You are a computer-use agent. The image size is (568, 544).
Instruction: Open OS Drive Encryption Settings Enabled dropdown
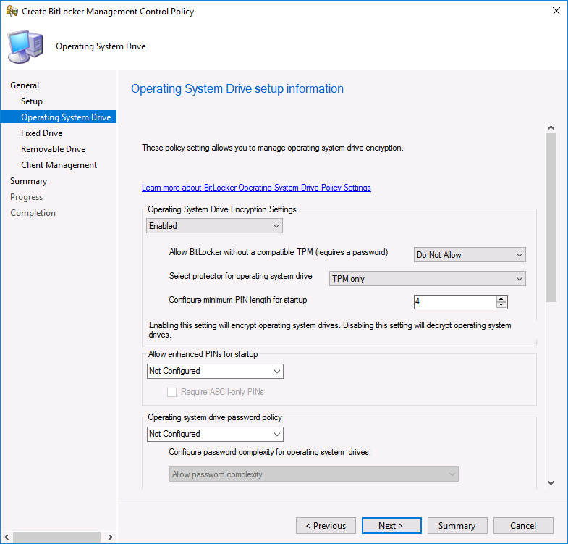(x=214, y=226)
